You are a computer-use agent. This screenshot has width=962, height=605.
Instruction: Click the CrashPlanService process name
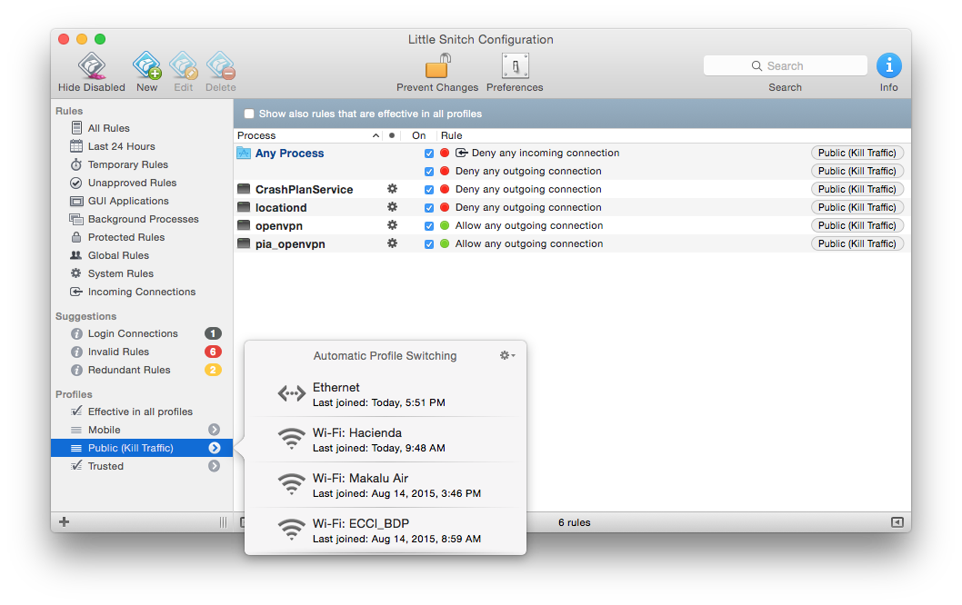pyautogui.click(x=305, y=190)
